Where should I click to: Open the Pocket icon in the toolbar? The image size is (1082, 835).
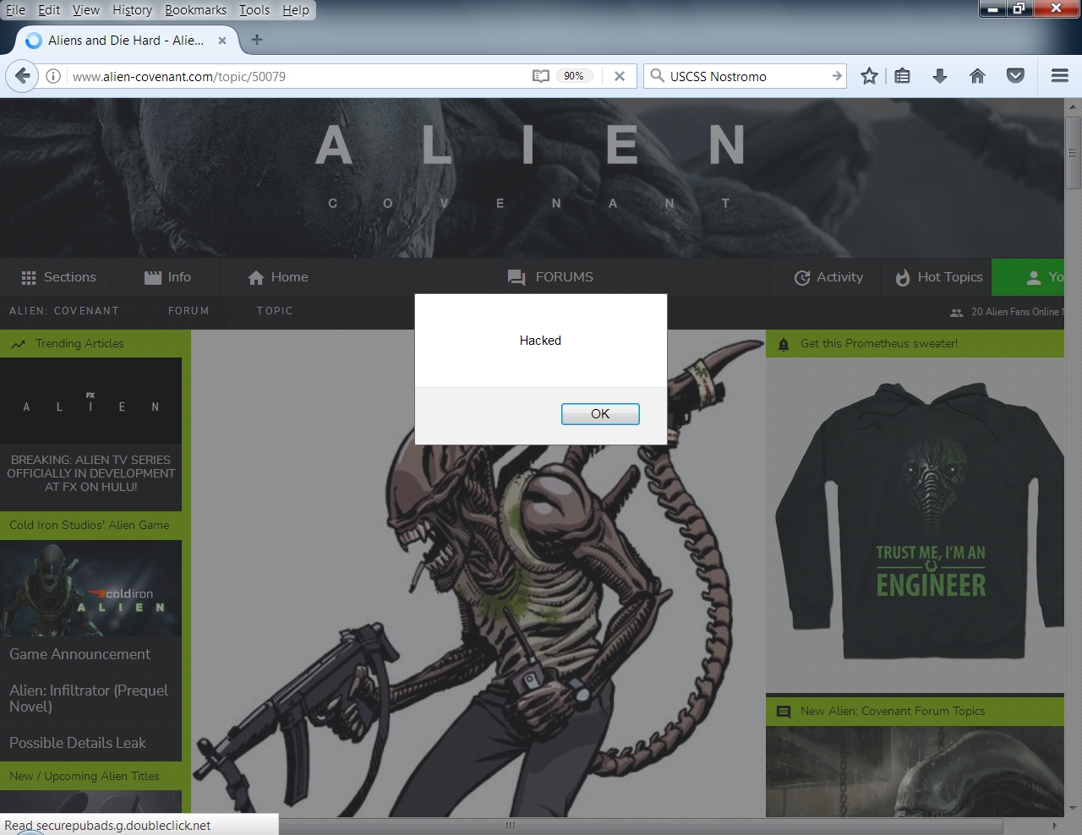pyautogui.click(x=1015, y=76)
